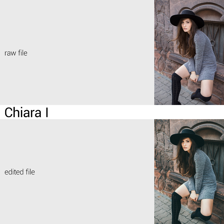Click the stone wall in edited photo

coord(162,155)
